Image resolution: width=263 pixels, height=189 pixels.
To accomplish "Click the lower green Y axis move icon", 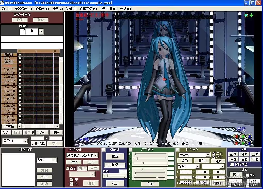I will point(243,143).
